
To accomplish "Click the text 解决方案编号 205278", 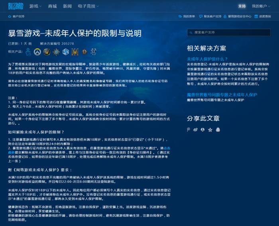I will (x=57, y=43).
